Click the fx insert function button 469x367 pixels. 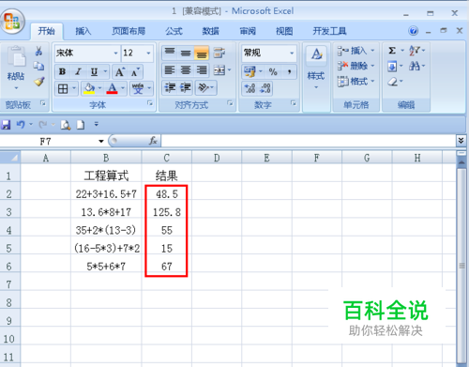(153, 141)
